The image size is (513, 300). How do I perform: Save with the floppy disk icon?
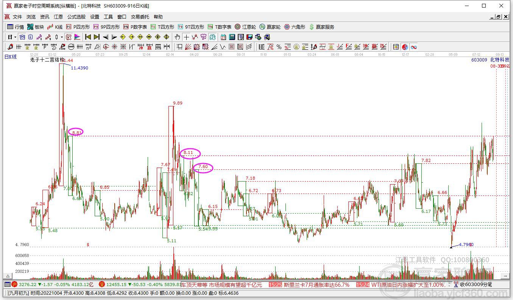click(x=249, y=37)
